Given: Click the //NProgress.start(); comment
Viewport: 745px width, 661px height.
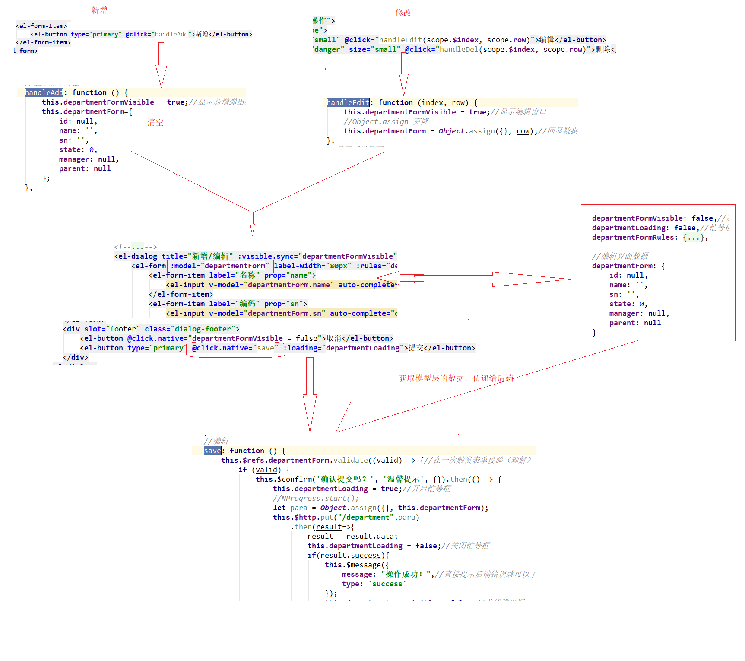Looking at the screenshot, I should [x=316, y=498].
